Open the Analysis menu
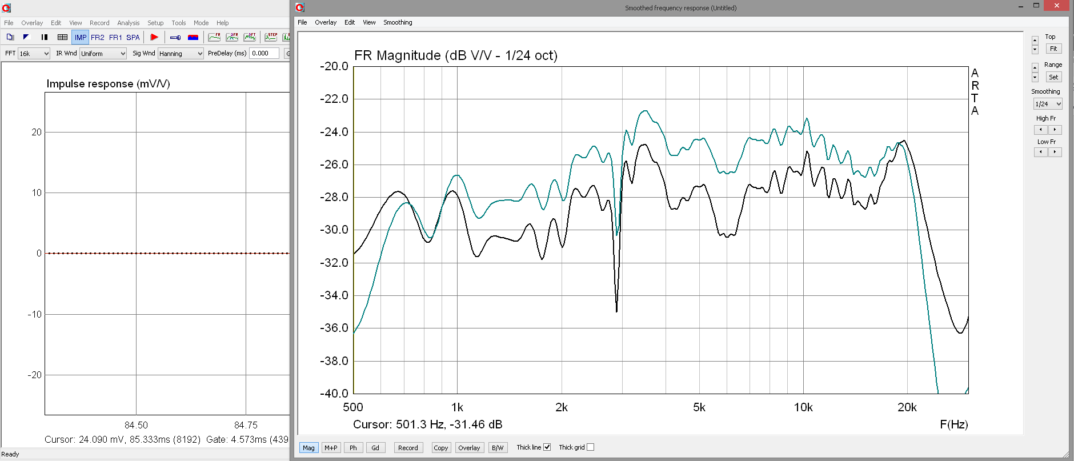The height and width of the screenshot is (461, 1074). point(129,23)
